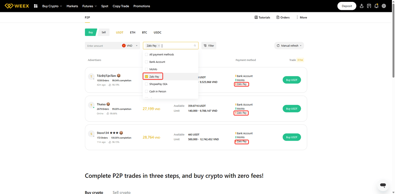The image size is (395, 194).
Task: Open the order history icon in header
Action: click(369, 6)
